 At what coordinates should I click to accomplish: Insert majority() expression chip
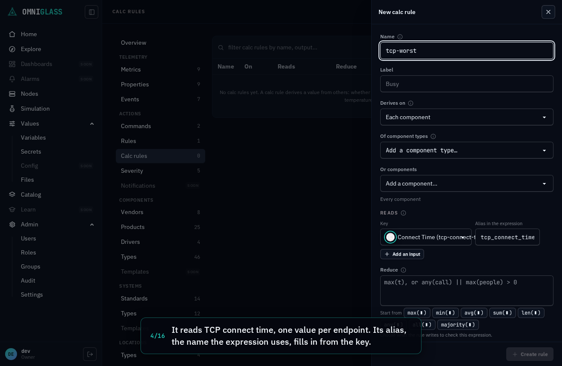click(x=458, y=325)
